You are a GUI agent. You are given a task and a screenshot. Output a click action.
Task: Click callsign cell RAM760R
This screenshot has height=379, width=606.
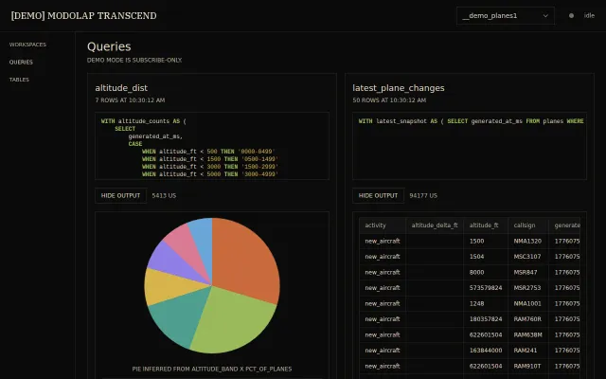tap(527, 319)
